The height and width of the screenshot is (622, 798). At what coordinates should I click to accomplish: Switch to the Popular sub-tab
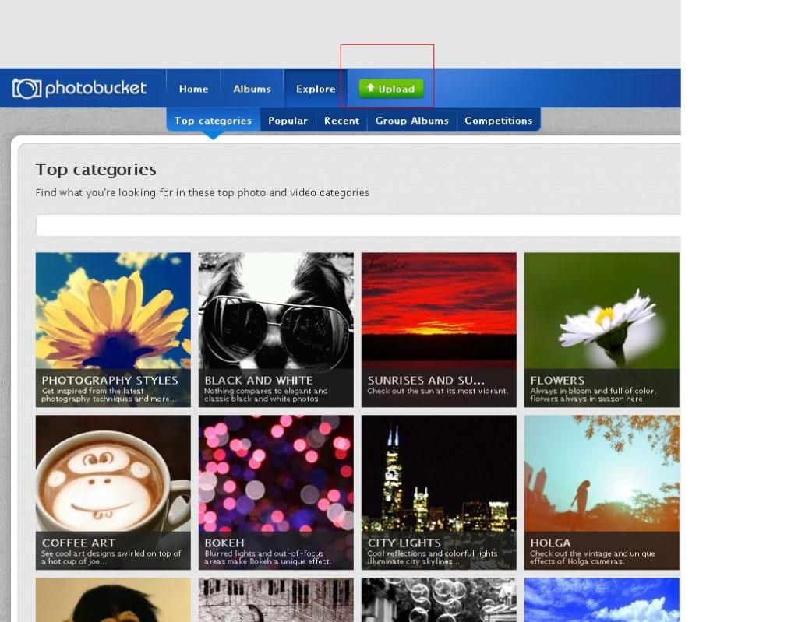pos(288,121)
